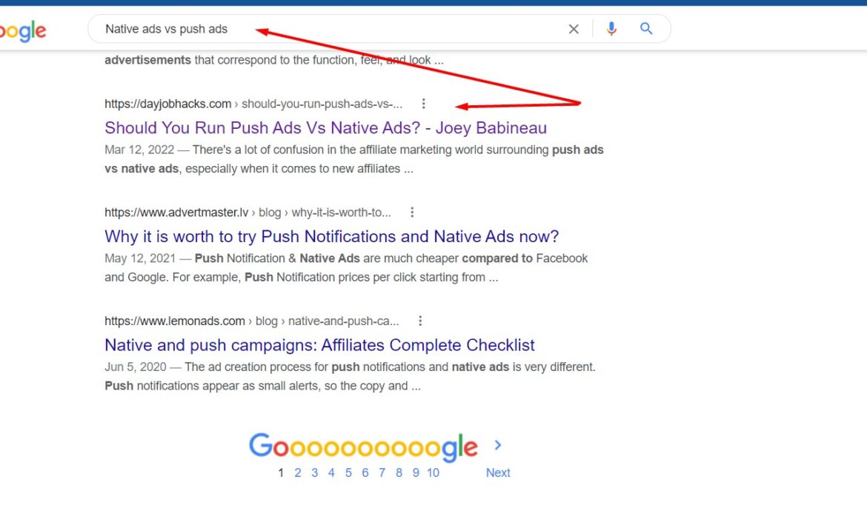The image size is (867, 514).
Task: Open 'Native and push campaigns: Affiliates Complete Checklist'
Action: click(319, 345)
